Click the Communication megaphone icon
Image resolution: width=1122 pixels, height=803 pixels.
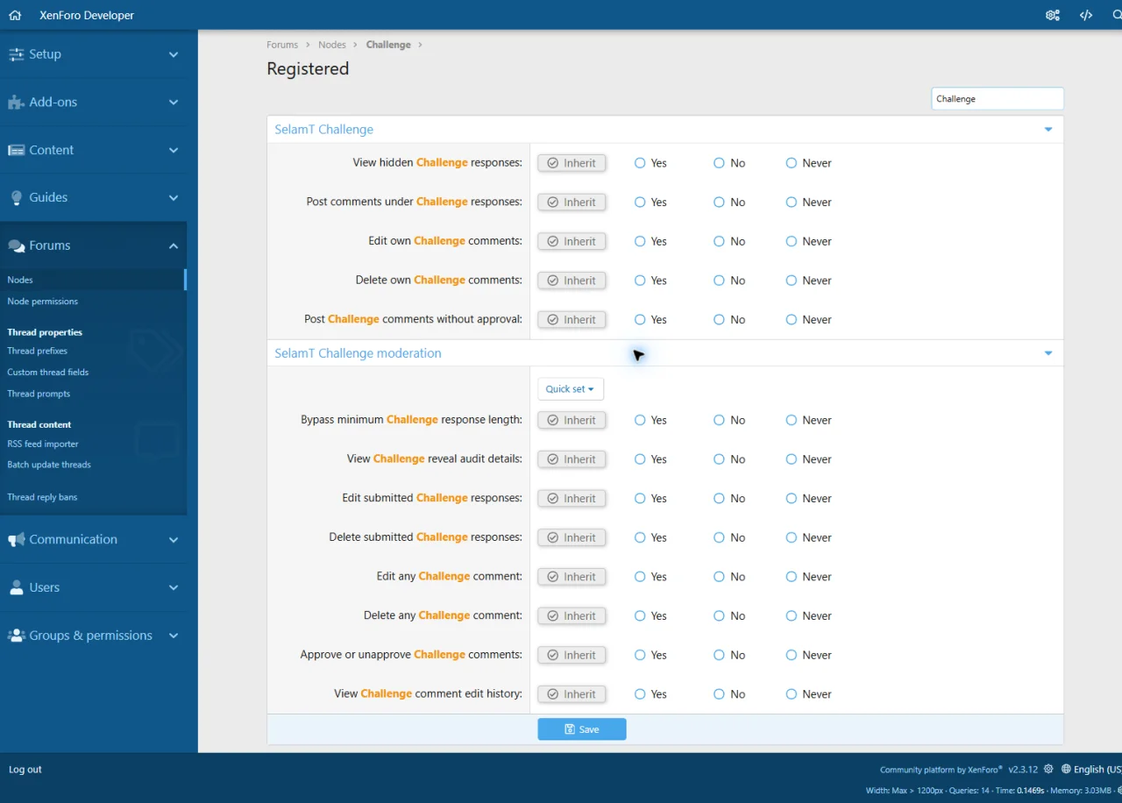click(x=16, y=540)
